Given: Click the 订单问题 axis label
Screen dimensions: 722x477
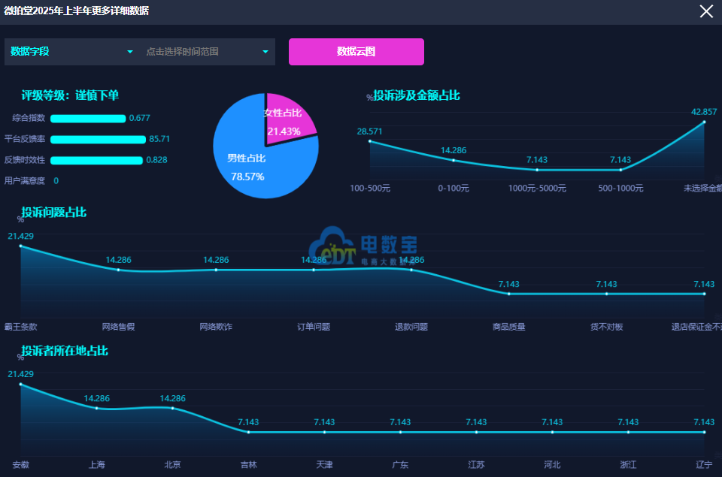Looking at the screenshot, I should pyautogui.click(x=314, y=327).
